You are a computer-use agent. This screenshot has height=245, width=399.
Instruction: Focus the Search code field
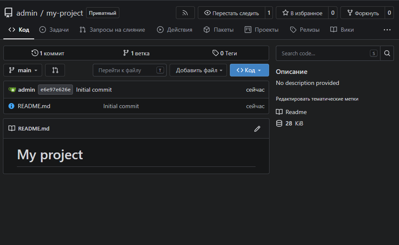pos(328,53)
